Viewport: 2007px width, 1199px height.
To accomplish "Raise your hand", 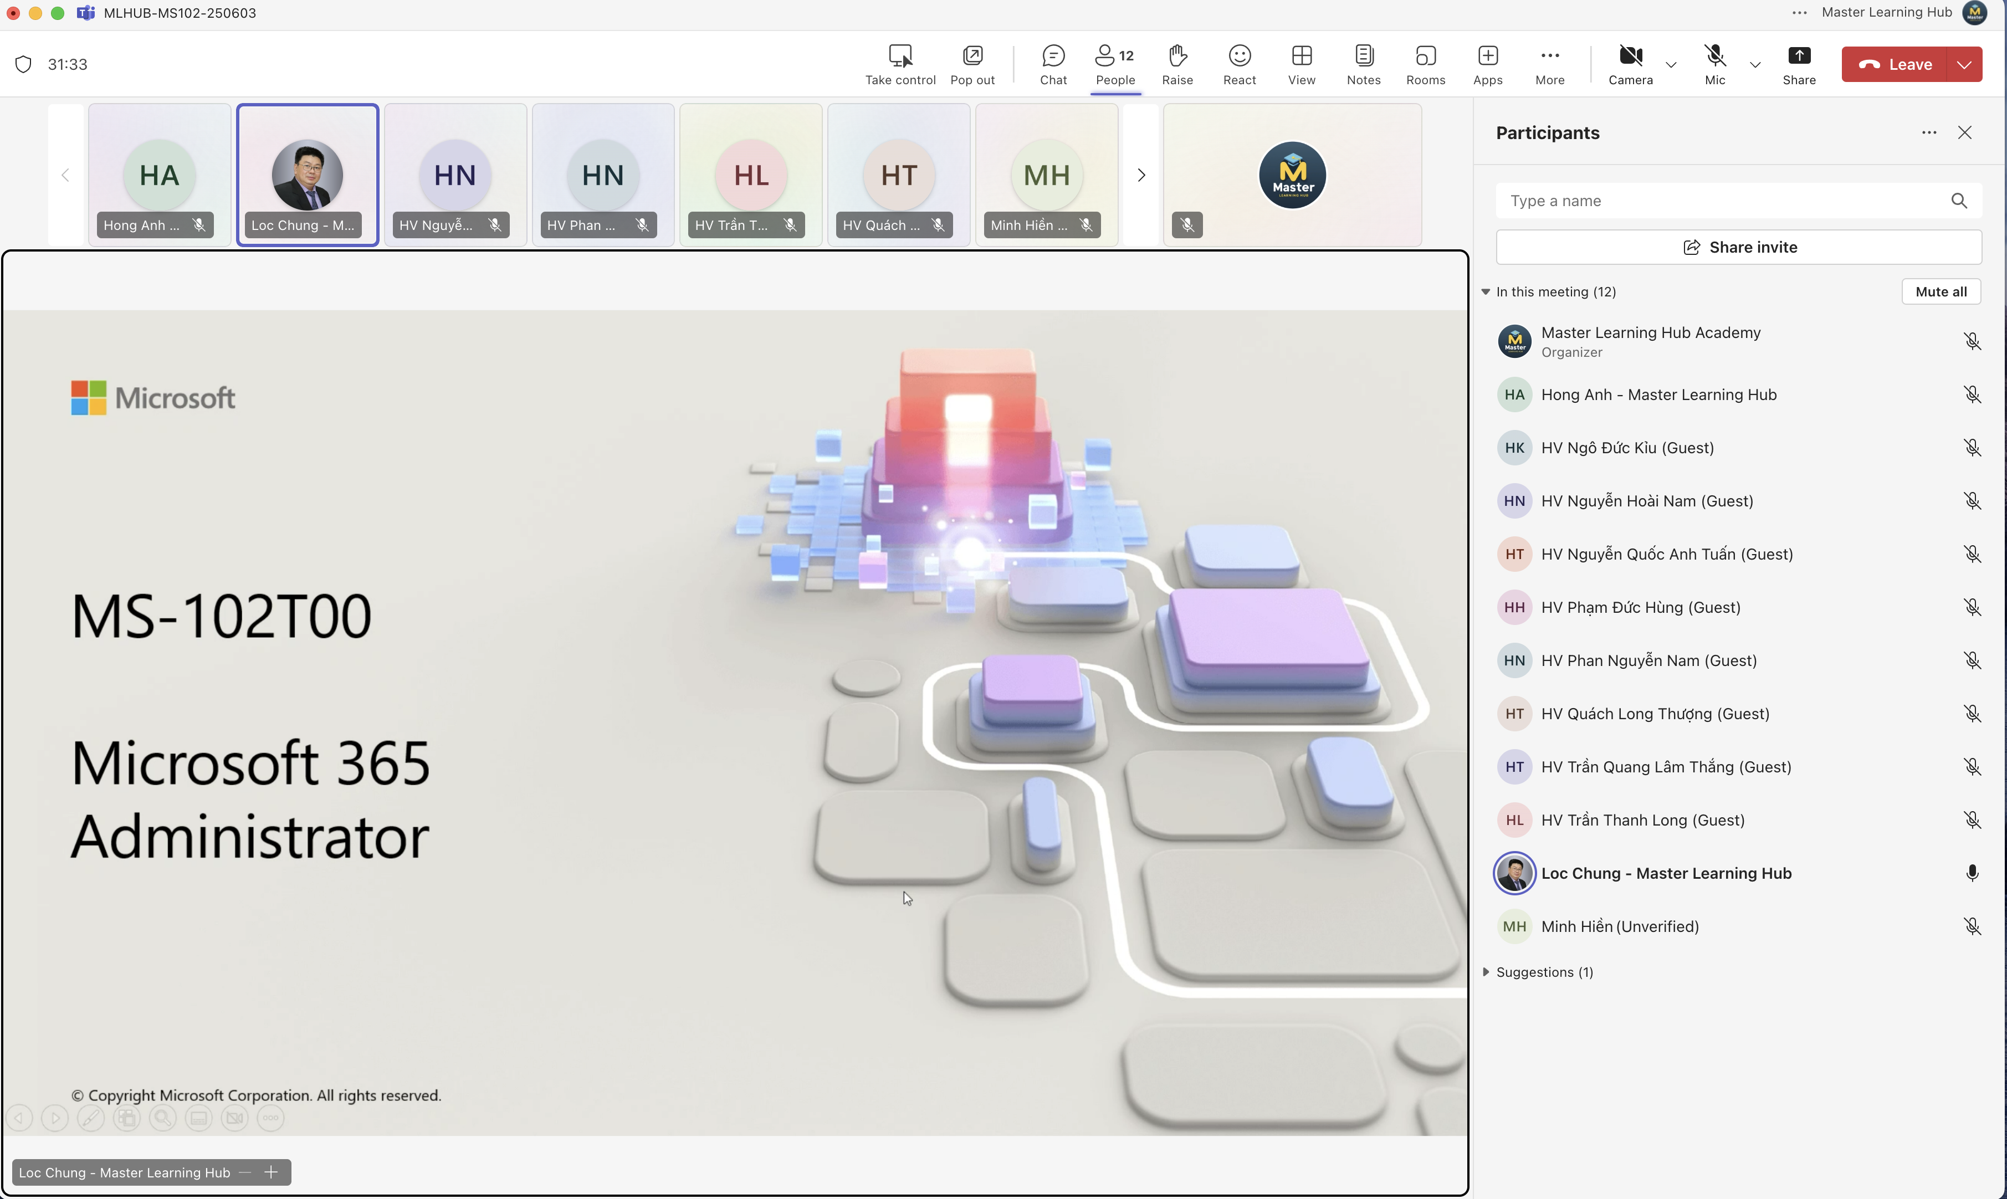I will click(1177, 65).
